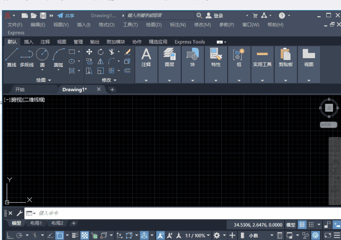Screen dimensions: 341x240
Task: Toggle ortho mode in status bar
Action: tap(10, 236)
